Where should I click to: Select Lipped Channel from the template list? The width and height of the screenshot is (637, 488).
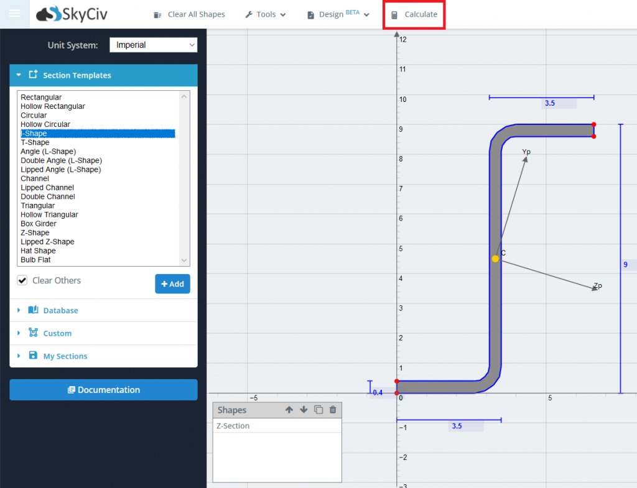click(47, 188)
